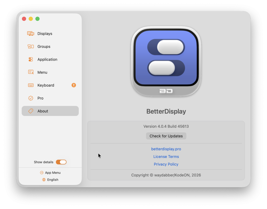Screen dimensions: 267x209
Task: Click the globe icon next to English
Action: [44, 180]
